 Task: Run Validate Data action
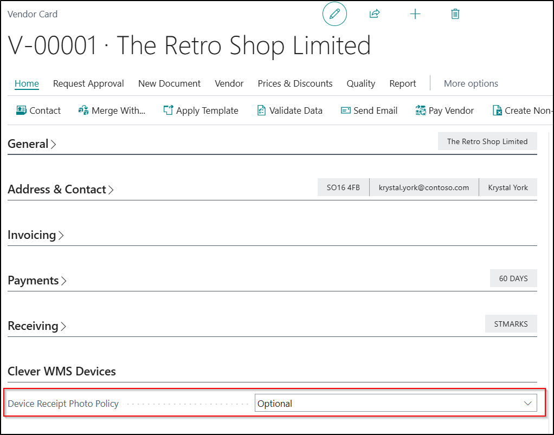(x=289, y=111)
